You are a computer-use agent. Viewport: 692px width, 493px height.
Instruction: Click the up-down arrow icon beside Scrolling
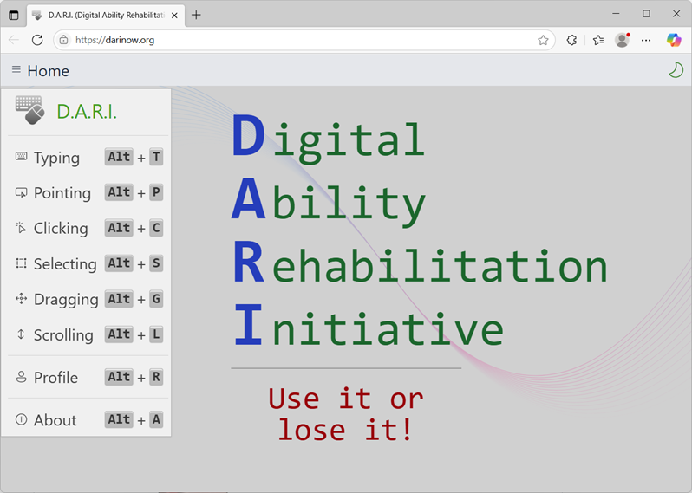21,334
